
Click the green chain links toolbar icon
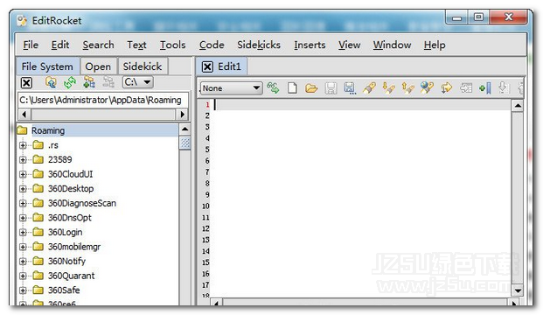pos(273,88)
